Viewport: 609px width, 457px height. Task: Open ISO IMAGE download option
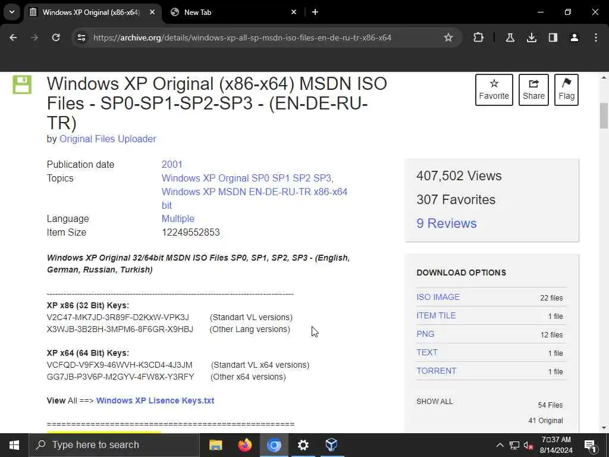click(438, 297)
